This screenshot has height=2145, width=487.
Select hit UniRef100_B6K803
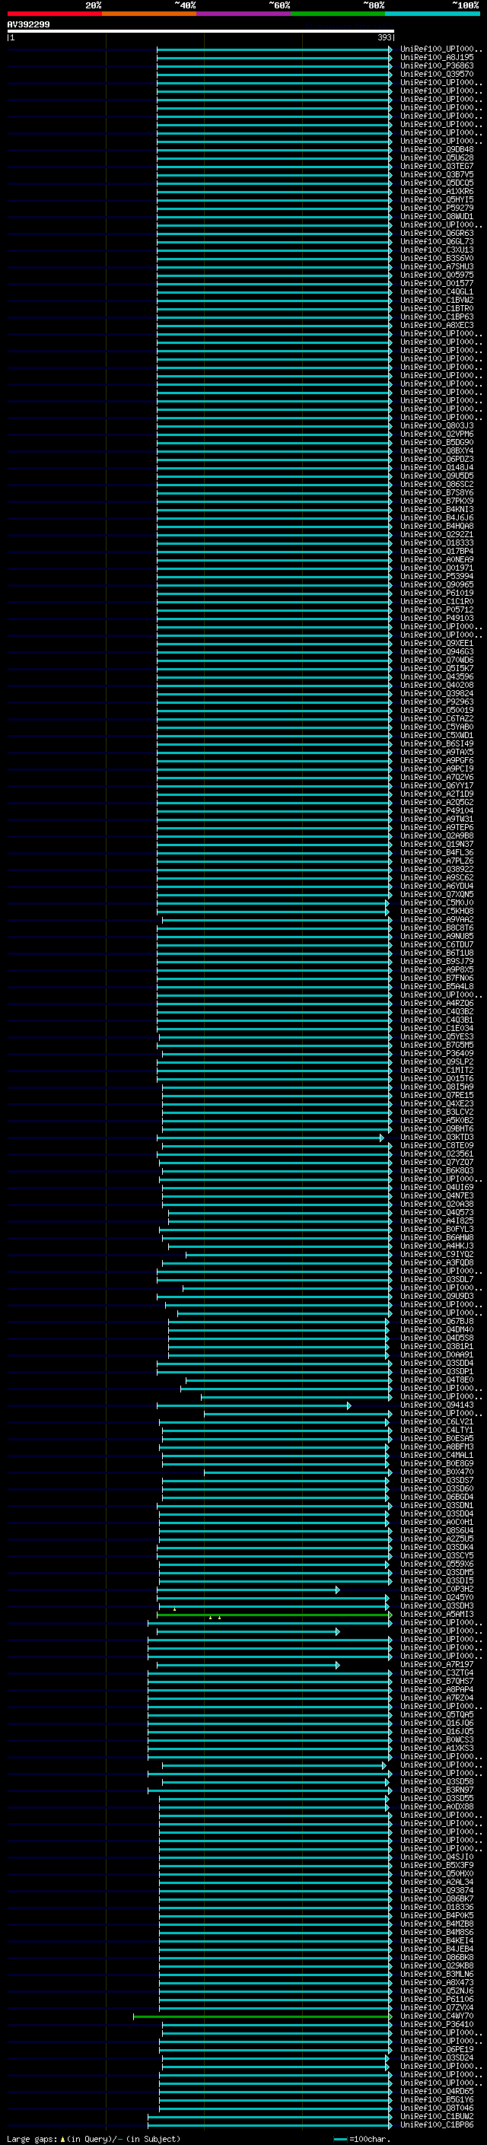pos(436,1171)
